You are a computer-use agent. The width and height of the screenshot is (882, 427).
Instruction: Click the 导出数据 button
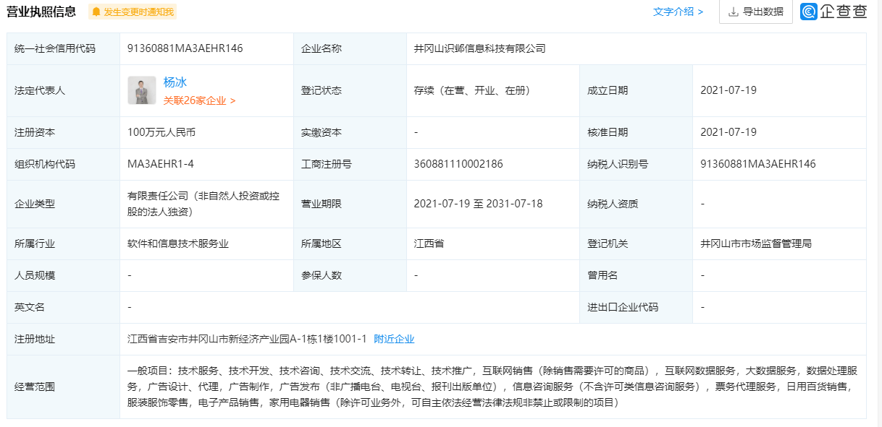click(755, 12)
